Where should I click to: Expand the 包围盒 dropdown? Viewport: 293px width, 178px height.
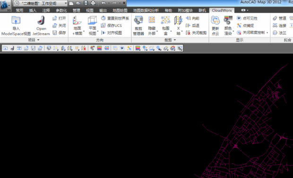click(x=171, y=31)
